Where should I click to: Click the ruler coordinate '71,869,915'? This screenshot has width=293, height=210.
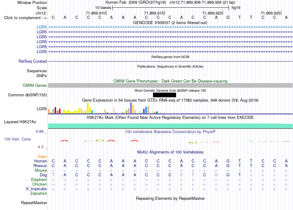coord(154,13)
